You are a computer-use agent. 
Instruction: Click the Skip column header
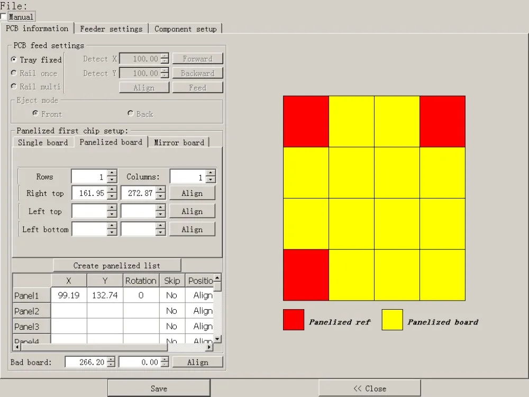pos(172,281)
